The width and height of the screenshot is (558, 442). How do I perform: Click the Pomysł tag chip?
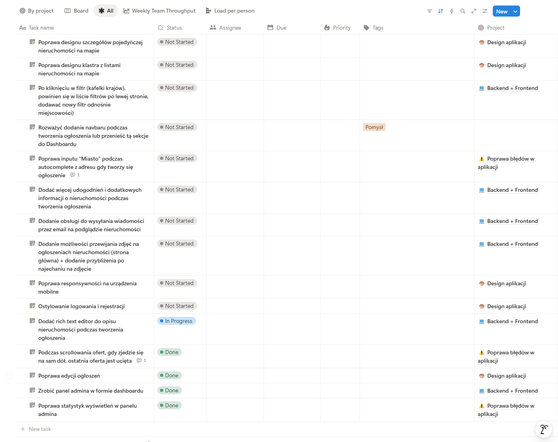[374, 127]
